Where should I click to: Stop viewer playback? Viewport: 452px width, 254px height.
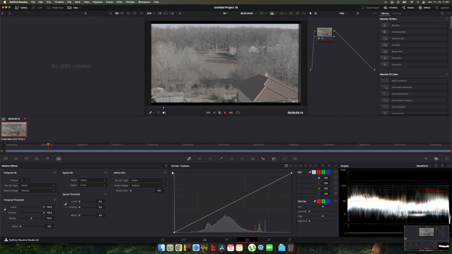tap(219, 112)
